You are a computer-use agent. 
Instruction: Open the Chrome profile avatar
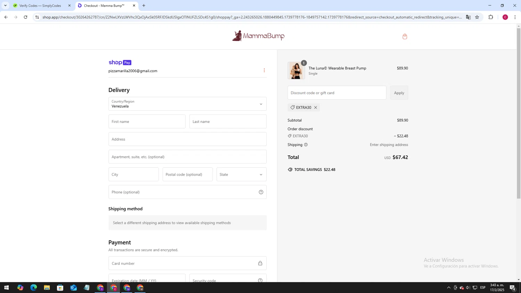[505, 17]
